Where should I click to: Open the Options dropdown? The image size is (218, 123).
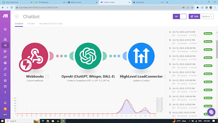207,16
